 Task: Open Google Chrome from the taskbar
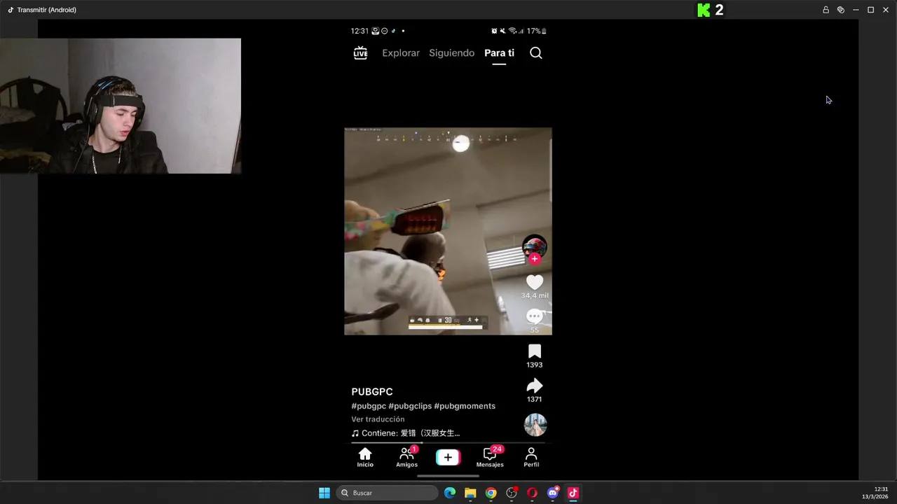pyautogui.click(x=491, y=493)
